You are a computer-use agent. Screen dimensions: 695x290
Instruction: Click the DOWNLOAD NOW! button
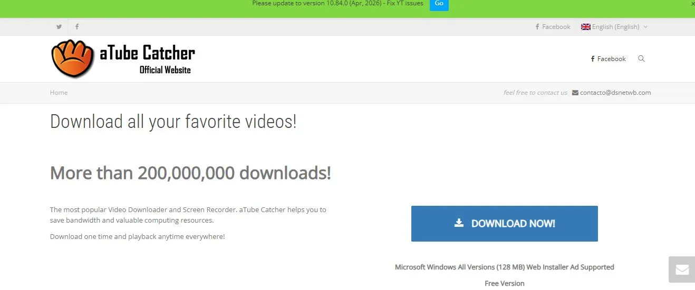(505, 224)
